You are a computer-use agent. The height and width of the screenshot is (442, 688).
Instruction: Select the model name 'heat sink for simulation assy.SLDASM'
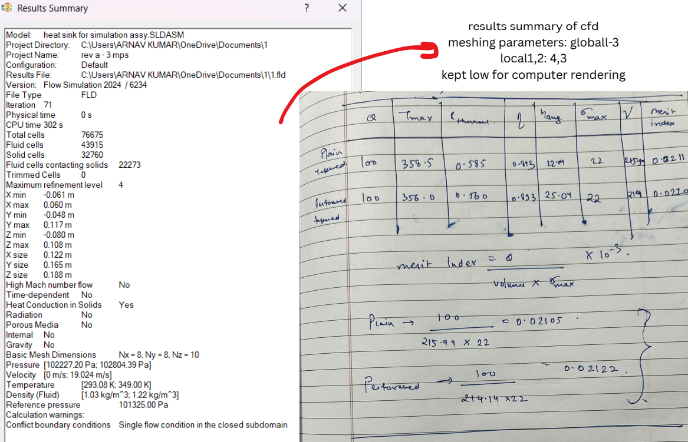(x=114, y=35)
